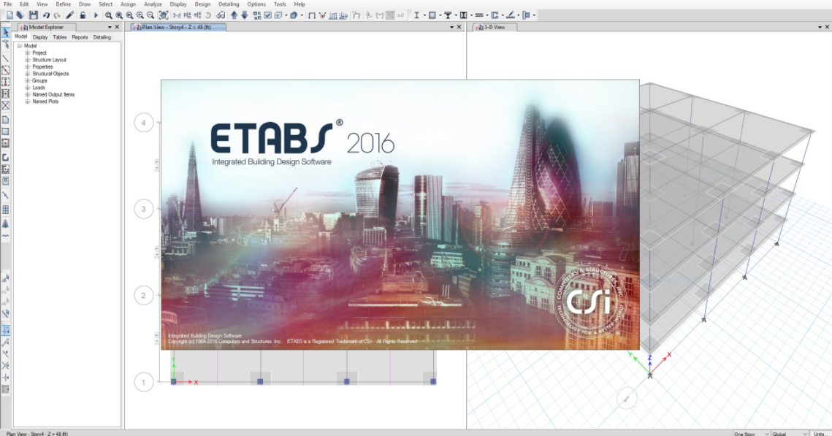Activate rubber band zoom magnifier

coord(108,15)
